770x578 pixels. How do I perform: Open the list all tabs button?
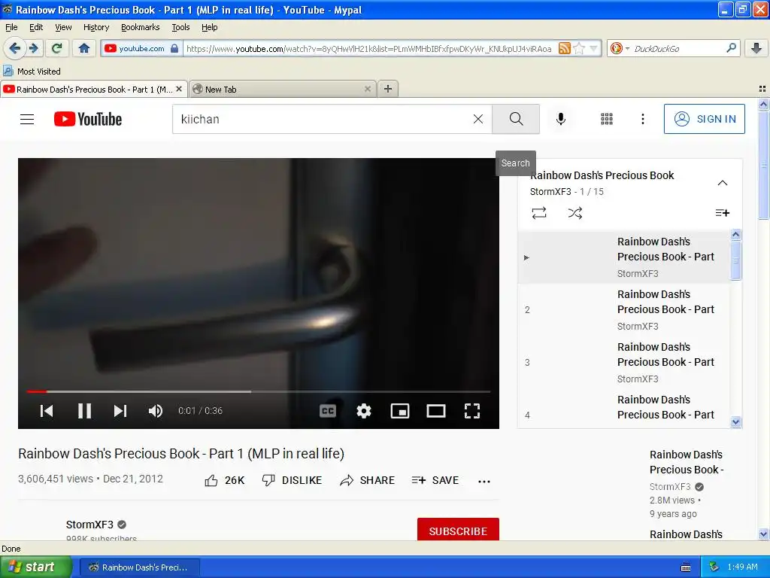[762, 89]
